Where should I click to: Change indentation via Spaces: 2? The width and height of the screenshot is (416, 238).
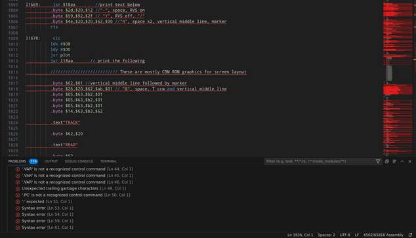click(x=326, y=235)
